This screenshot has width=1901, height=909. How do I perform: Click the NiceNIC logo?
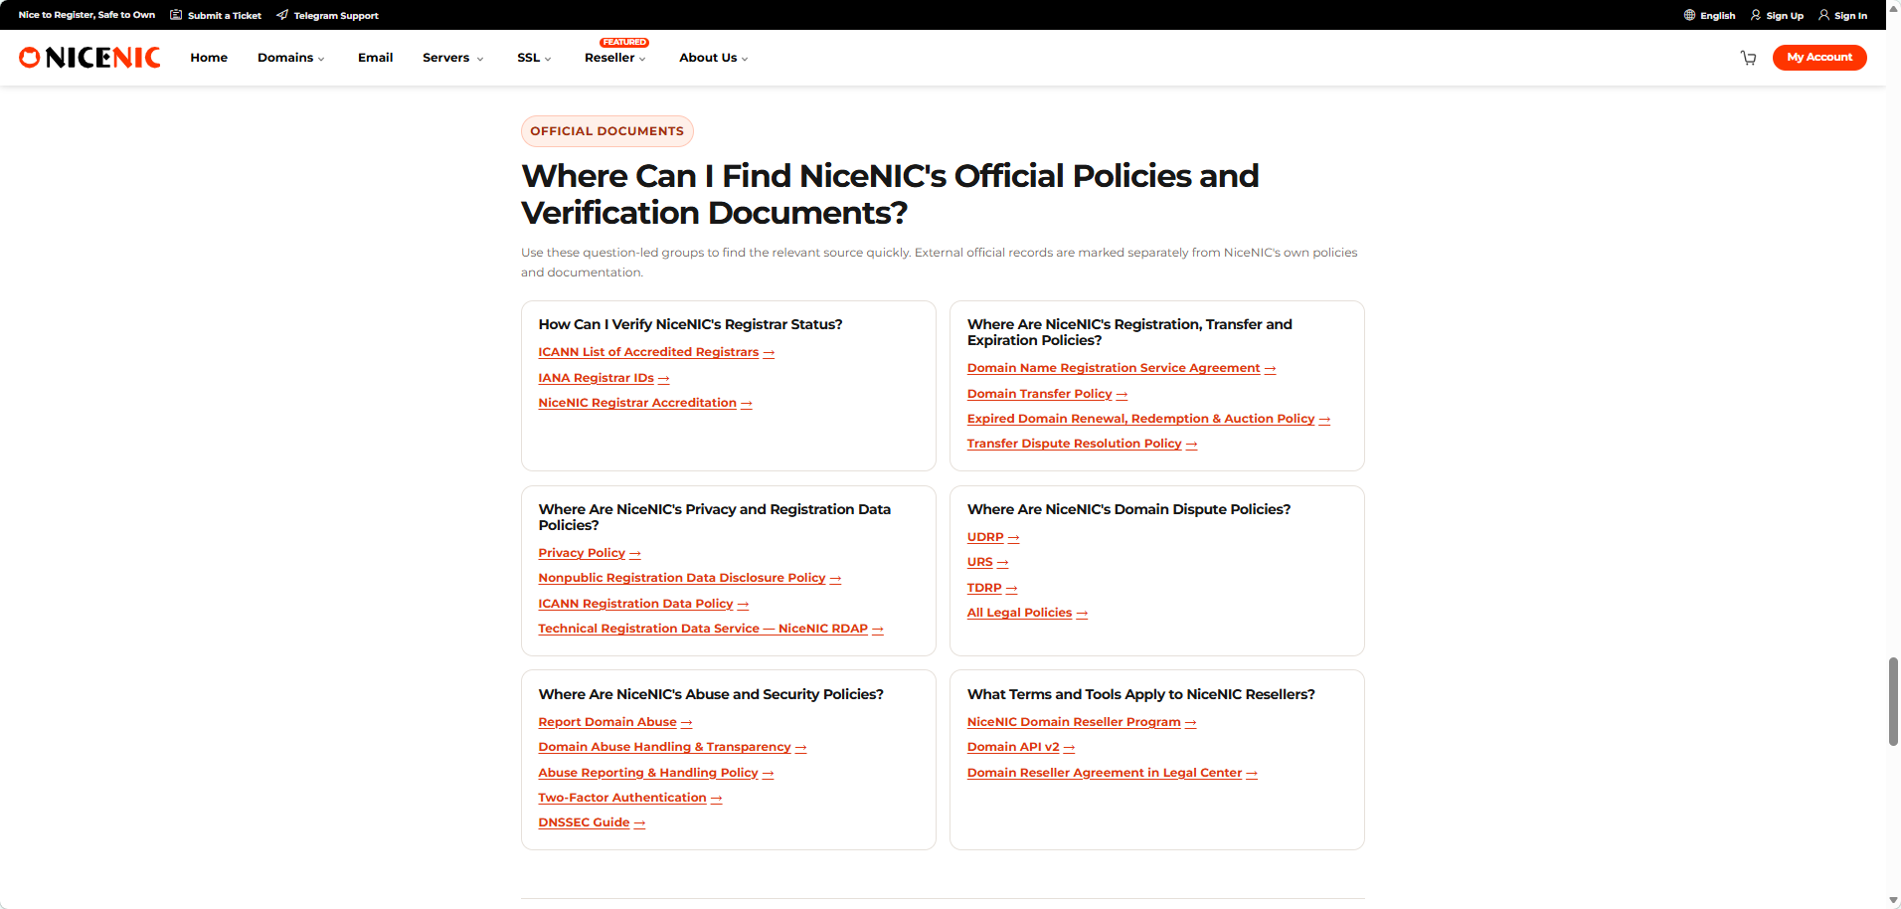click(x=89, y=58)
